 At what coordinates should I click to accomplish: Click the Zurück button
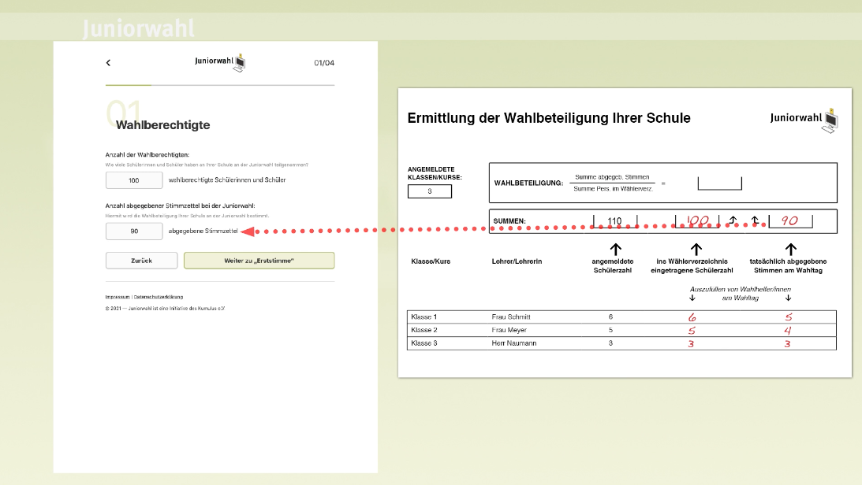point(141,261)
